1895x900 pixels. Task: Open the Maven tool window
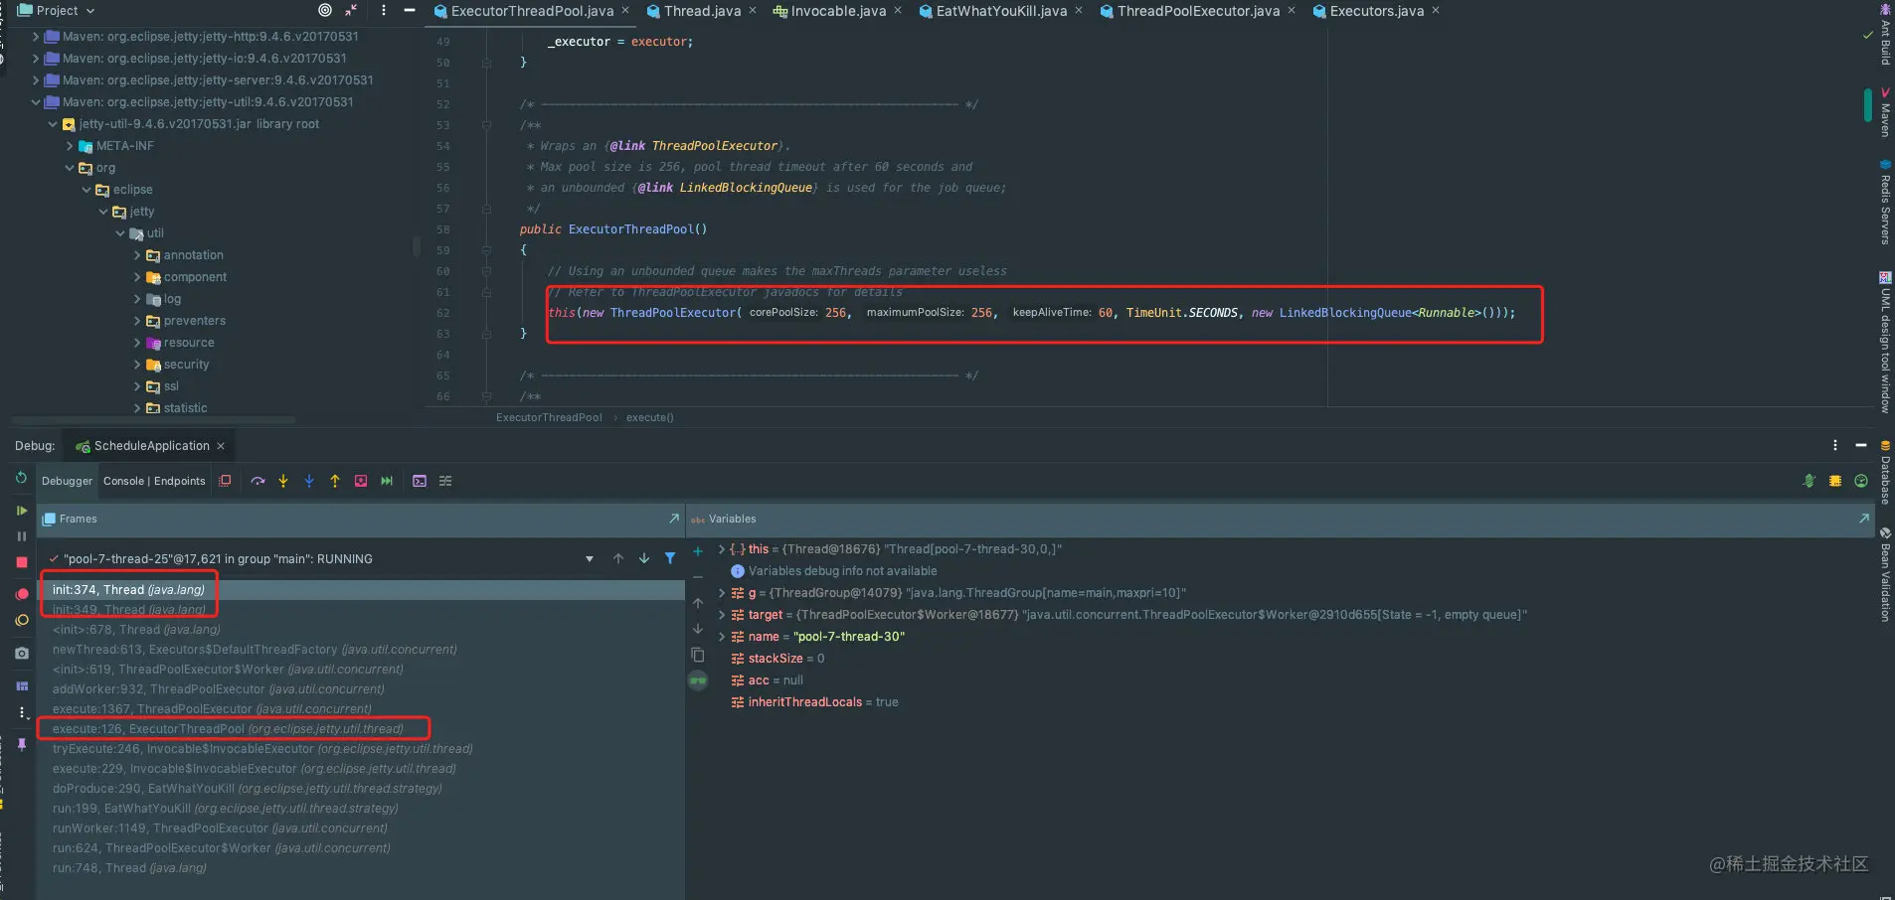(1885, 112)
